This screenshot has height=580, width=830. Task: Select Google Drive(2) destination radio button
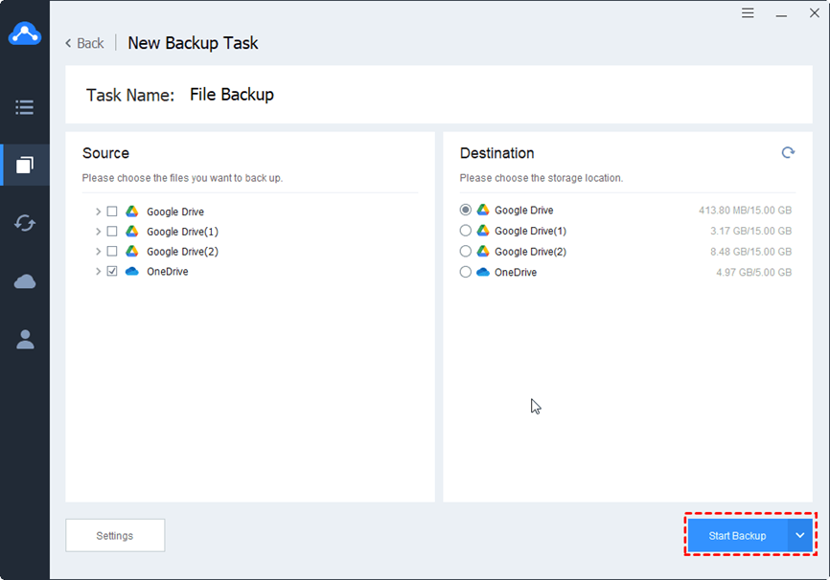point(465,251)
